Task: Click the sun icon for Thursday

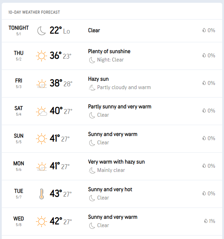Action: pos(42,56)
